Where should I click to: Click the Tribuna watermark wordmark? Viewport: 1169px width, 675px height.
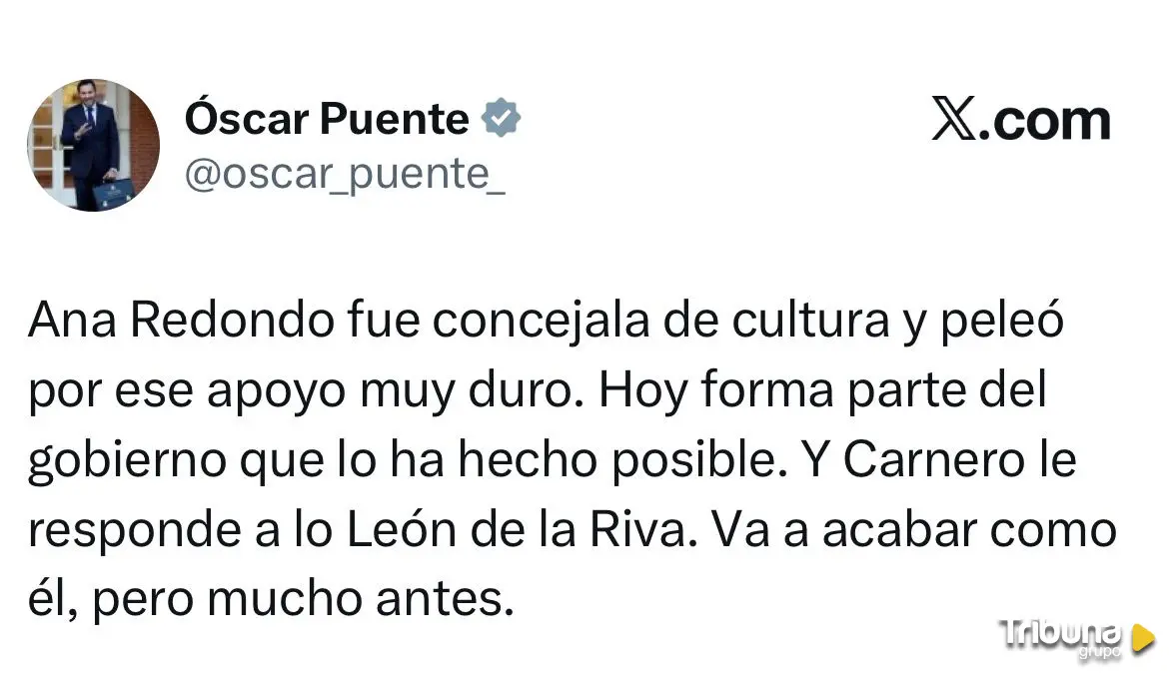pyautogui.click(x=1061, y=632)
